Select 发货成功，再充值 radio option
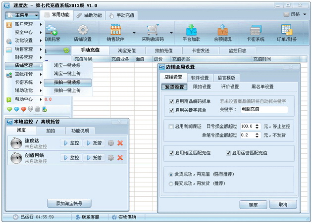The height and width of the screenshot is (223, 312). tap(171, 175)
